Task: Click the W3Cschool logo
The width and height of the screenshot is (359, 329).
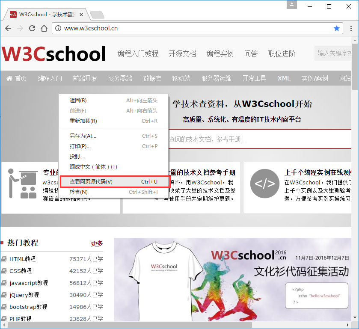Action: click(54, 53)
